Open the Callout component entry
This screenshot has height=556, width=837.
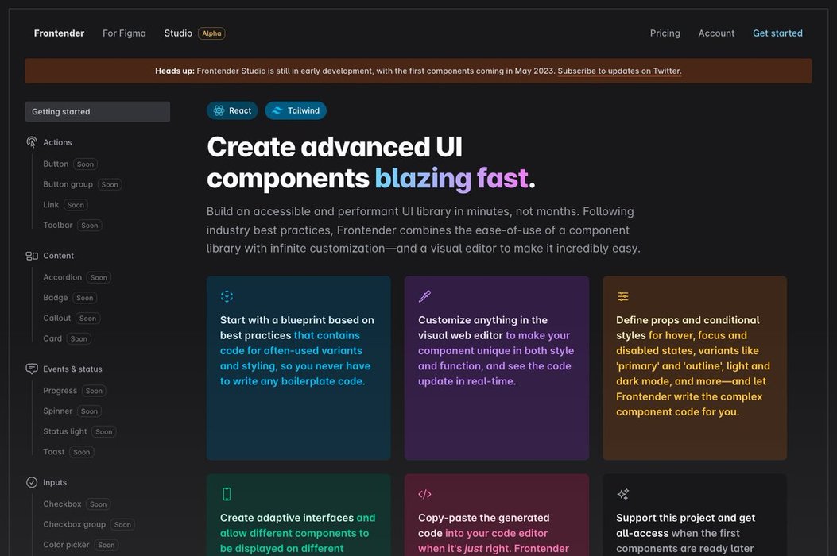click(57, 318)
